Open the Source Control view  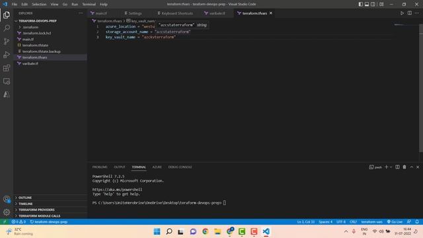(7, 41)
